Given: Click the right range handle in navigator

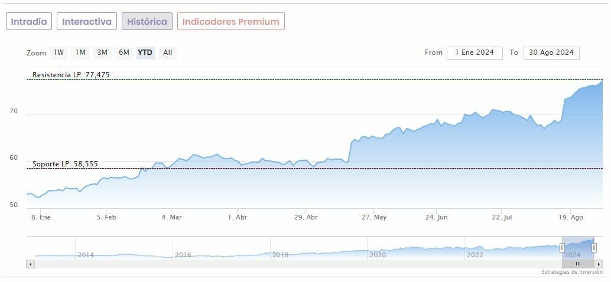Looking at the screenshot, I should pos(594,248).
